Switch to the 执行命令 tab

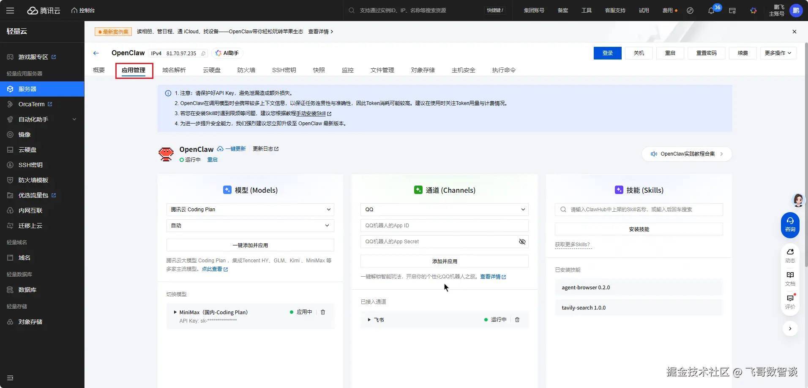504,70
